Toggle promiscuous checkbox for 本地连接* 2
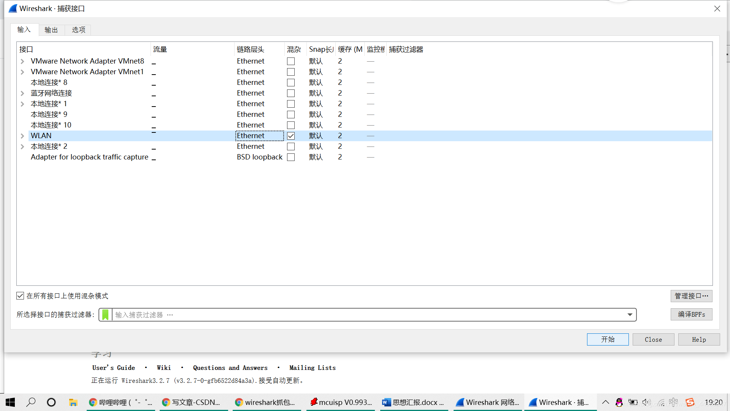Screen dimensions: 730x411 pos(291,147)
